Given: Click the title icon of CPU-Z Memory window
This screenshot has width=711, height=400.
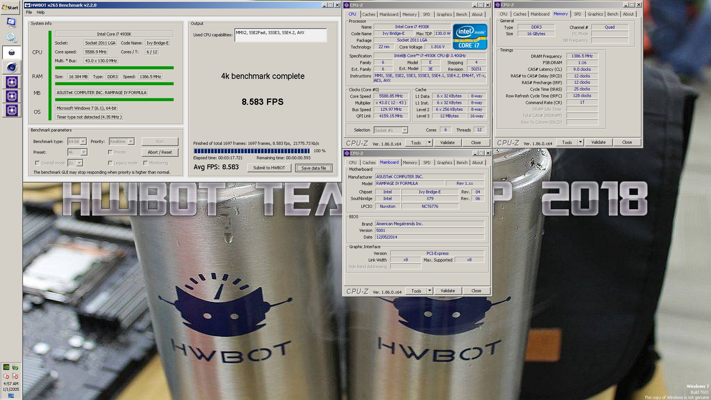Looking at the screenshot, I should click(x=498, y=5).
